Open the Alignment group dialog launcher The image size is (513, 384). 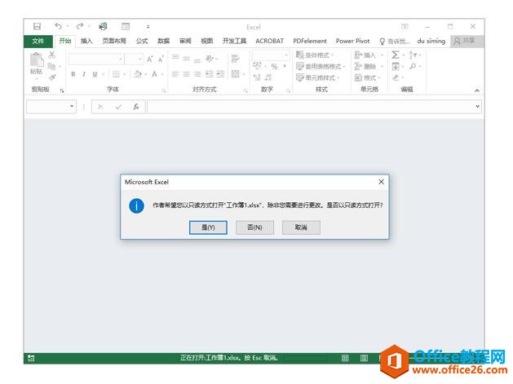245,90
